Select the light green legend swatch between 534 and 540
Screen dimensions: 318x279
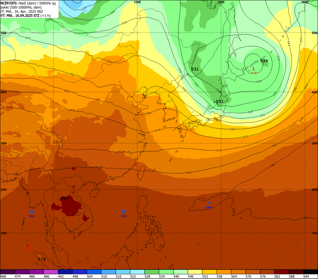pyautogui.click(x=166, y=272)
